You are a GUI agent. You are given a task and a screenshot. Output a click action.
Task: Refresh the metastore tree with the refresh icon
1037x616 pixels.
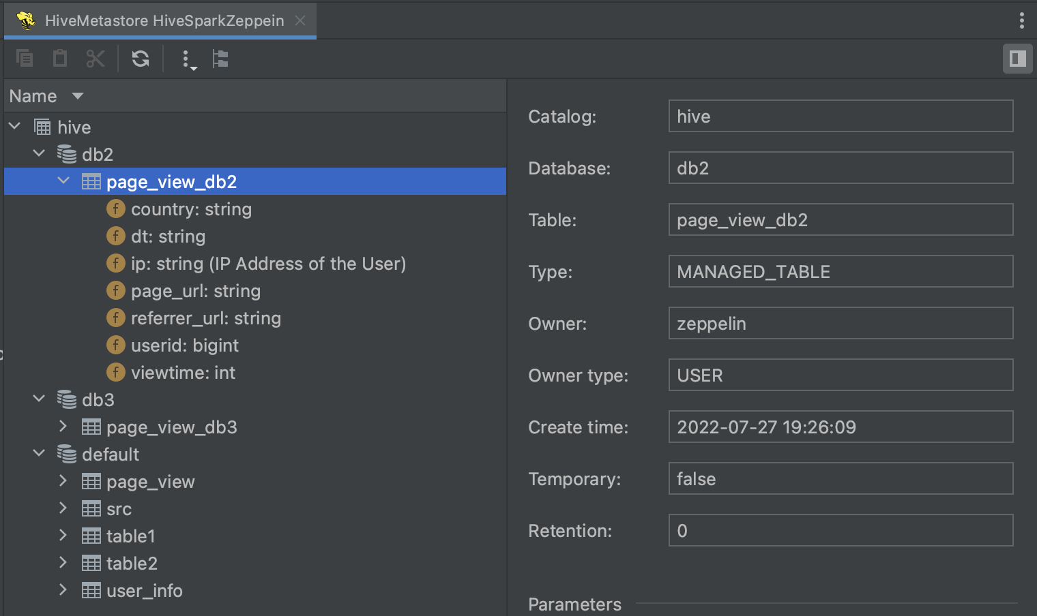pos(140,59)
